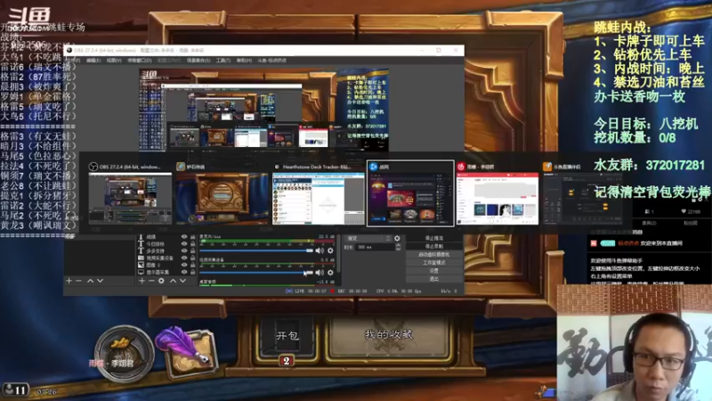Viewport: 712px width, 401px height.
Task: Select the 多多支持 source row
Action: 167,250
